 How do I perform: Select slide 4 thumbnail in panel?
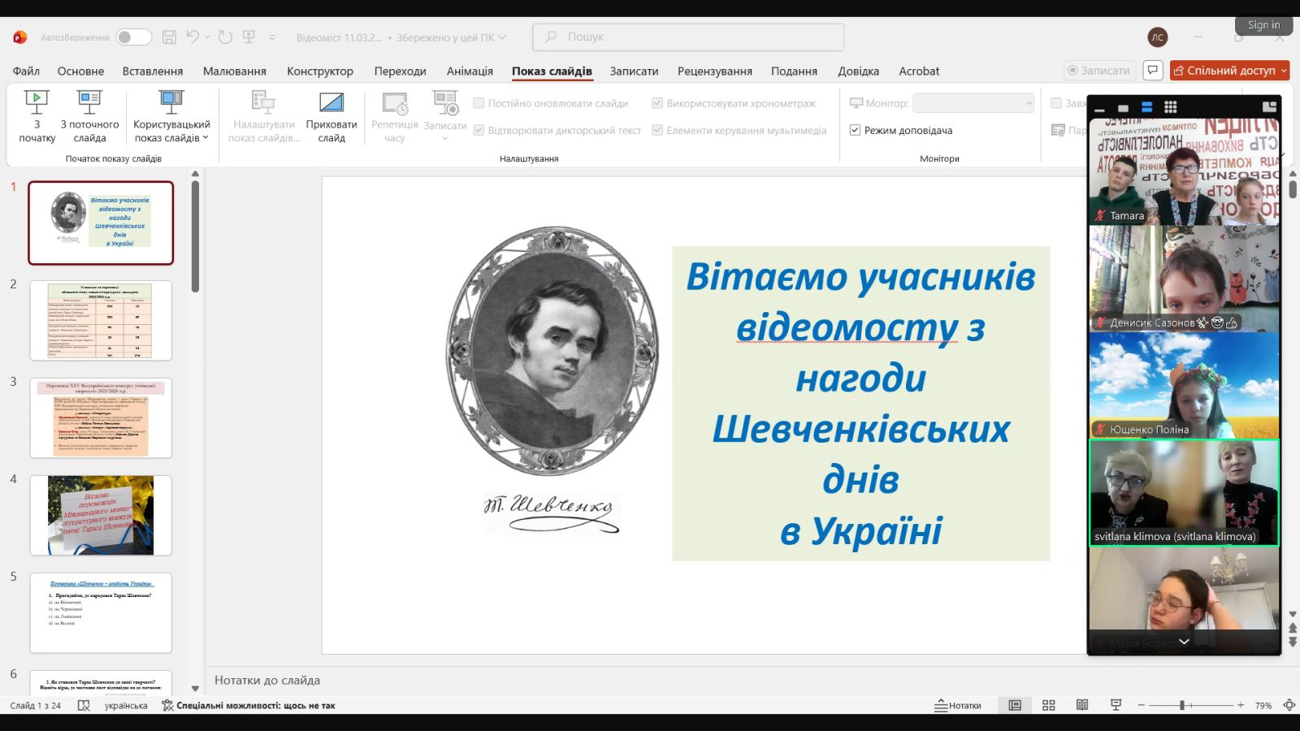(100, 514)
